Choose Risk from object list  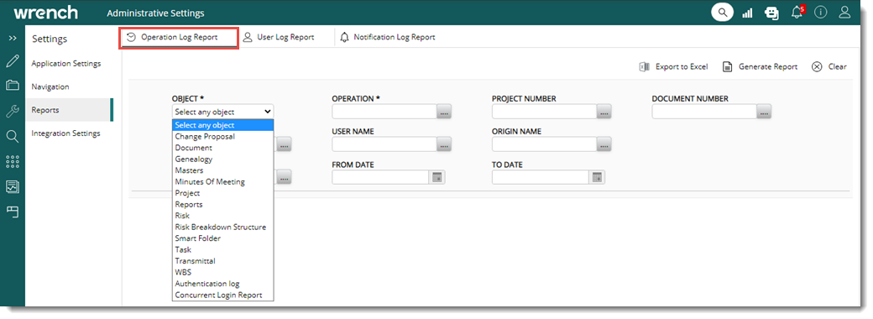click(x=222, y=216)
